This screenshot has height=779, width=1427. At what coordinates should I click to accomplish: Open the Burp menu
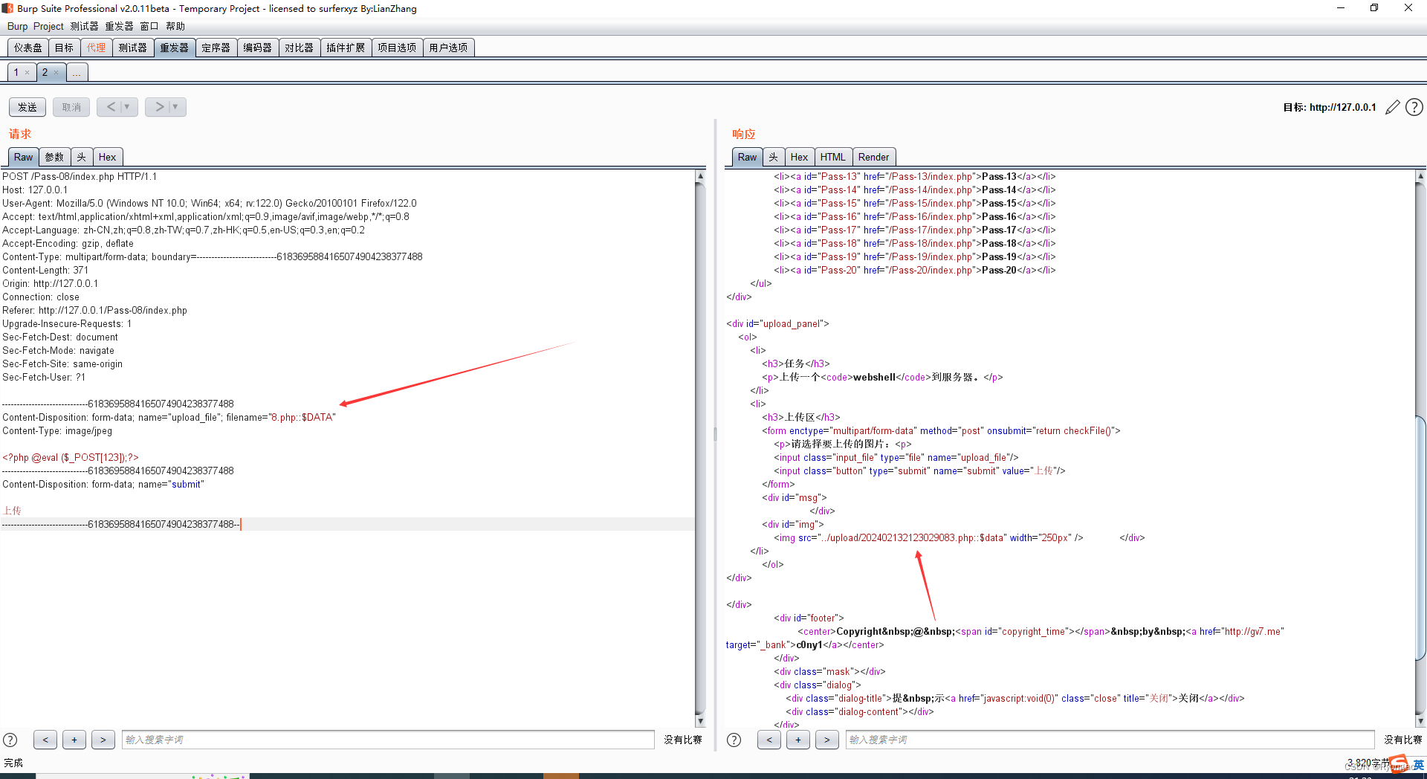click(x=17, y=26)
